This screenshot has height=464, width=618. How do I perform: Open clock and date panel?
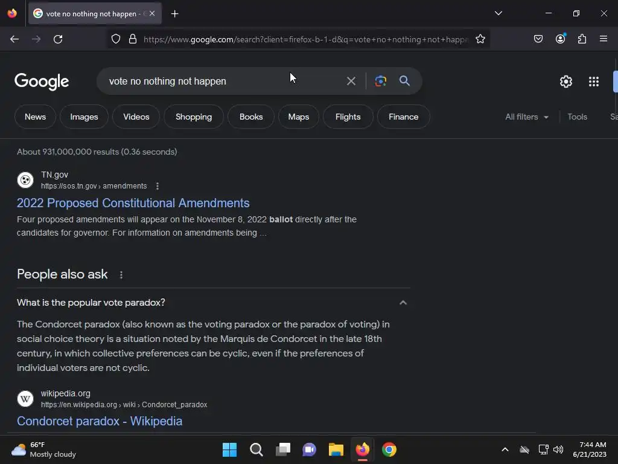pyautogui.click(x=590, y=449)
